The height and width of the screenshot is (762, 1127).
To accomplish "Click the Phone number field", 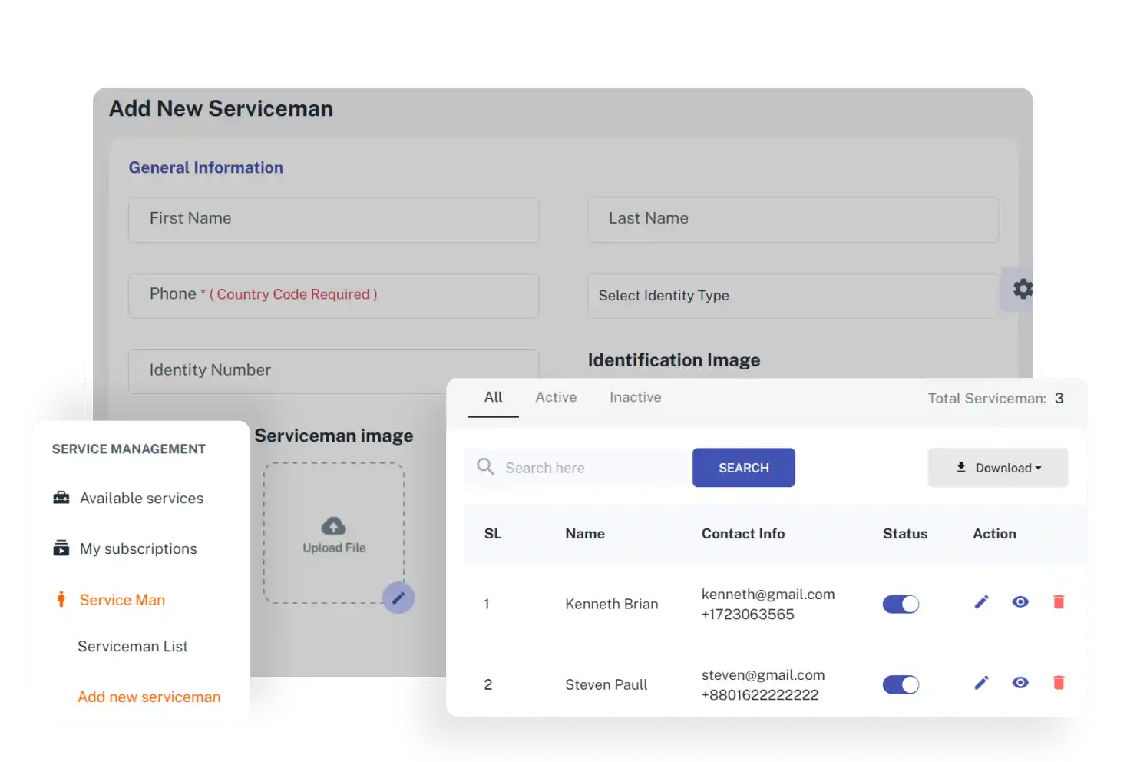I will click(333, 296).
